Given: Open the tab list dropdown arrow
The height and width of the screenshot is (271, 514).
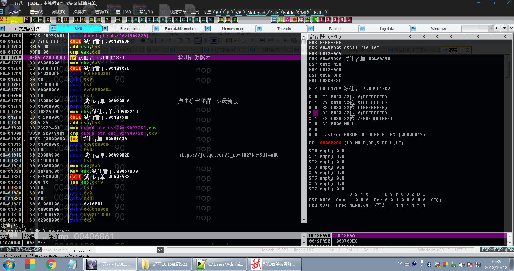Looking at the screenshot, I should pos(504,28).
